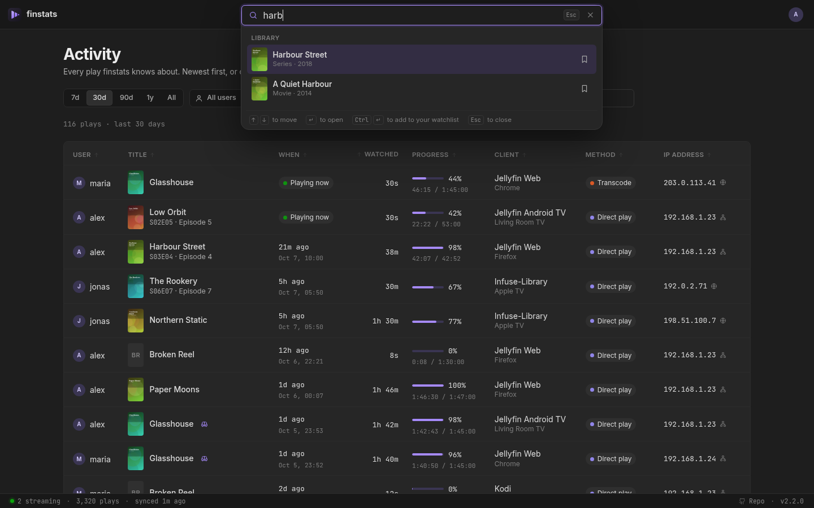Clear the search with the X icon

pos(590,15)
